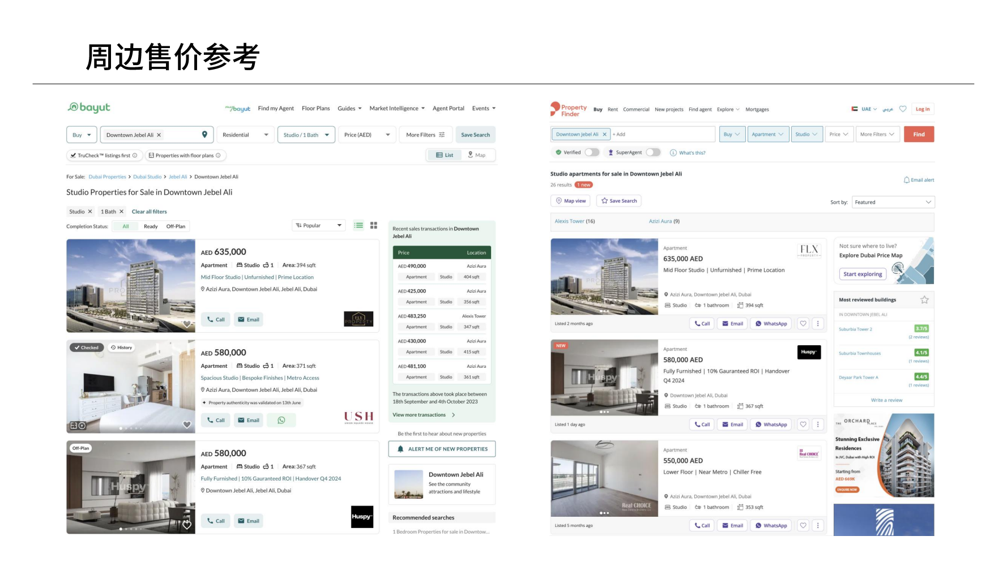Click star icon beside Most reviewed buildings

[x=924, y=300]
